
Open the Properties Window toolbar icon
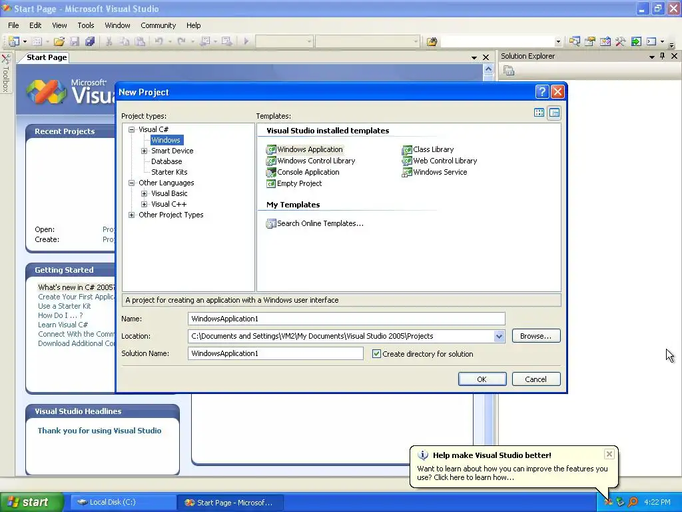[x=590, y=41]
